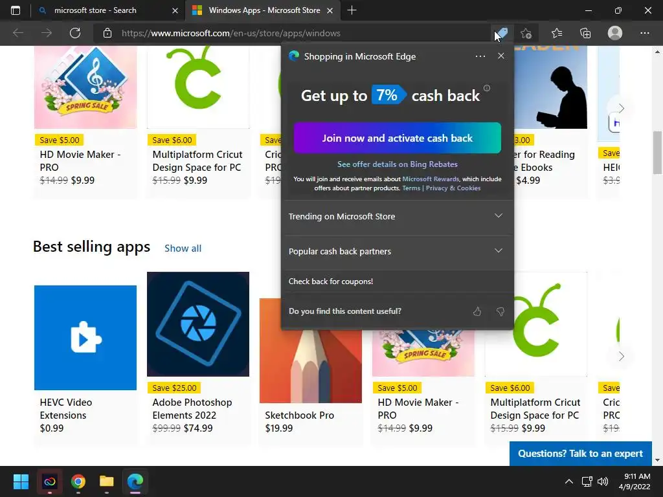
Task: Open Collections panel
Action: tap(585, 33)
